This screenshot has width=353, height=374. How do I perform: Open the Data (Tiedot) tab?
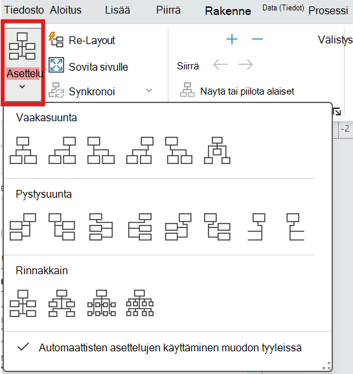(x=283, y=8)
